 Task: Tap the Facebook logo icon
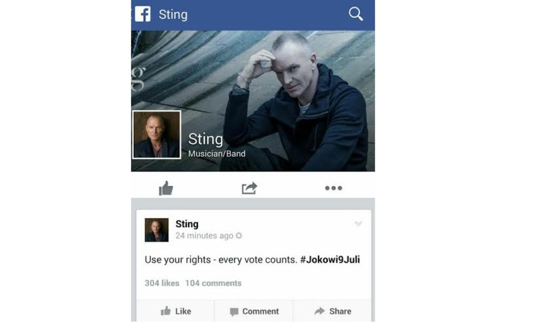(143, 14)
